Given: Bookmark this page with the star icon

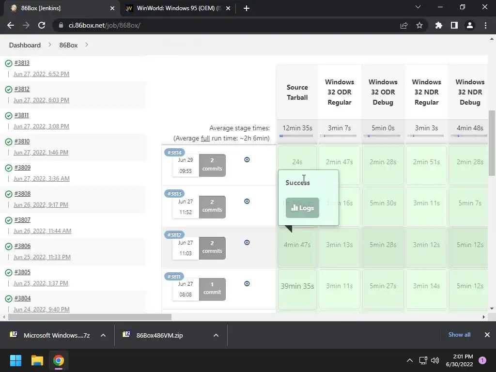Looking at the screenshot, I should pyautogui.click(x=419, y=25).
